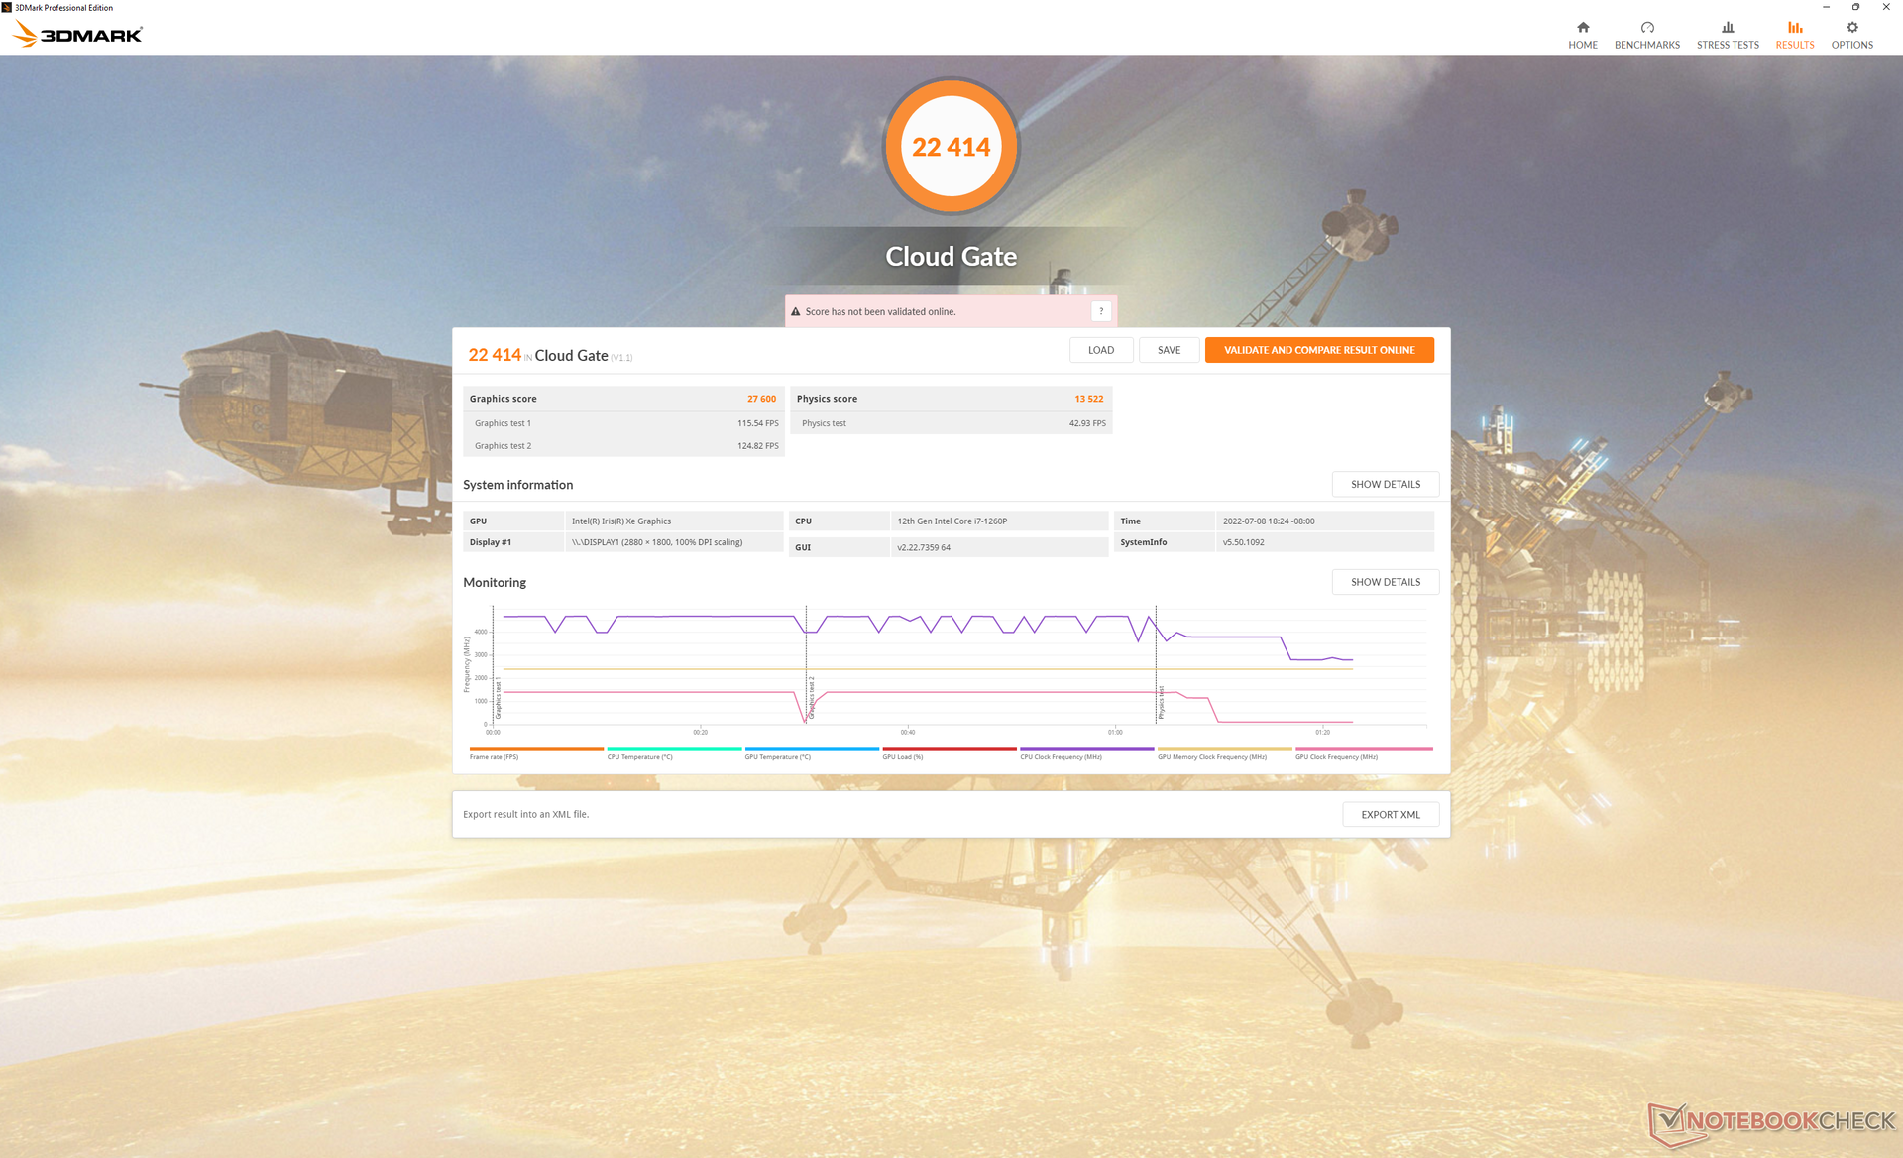Screen dimensions: 1903x1158
Task: Toggle CPU Clock Frequency legend swatch
Action: click(1086, 749)
